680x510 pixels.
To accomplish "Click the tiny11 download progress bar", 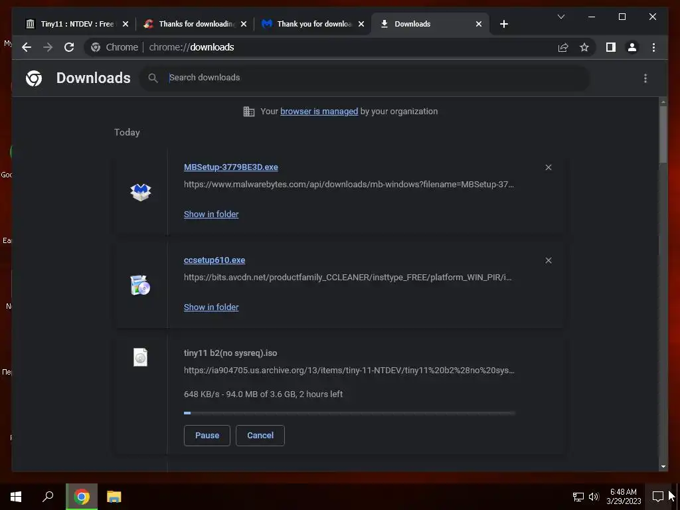I will coord(349,413).
